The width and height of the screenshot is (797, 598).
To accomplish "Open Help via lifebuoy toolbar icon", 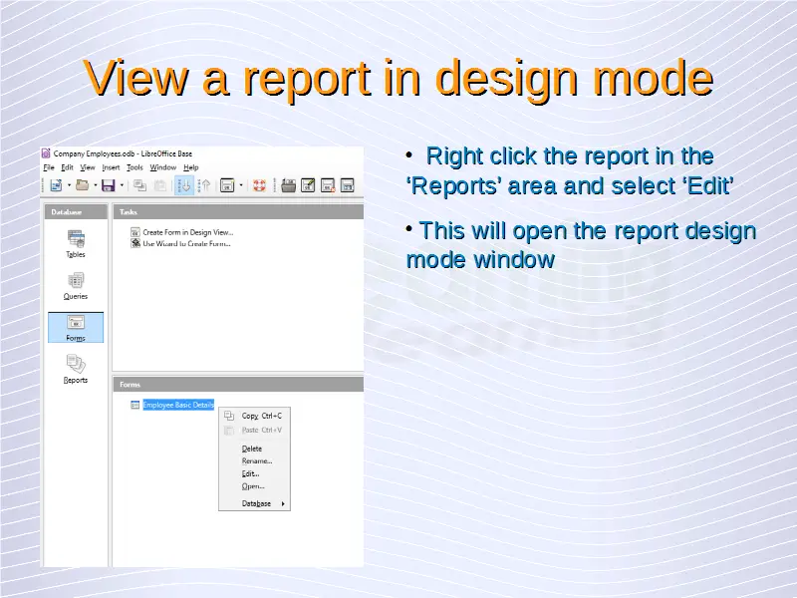I will pos(258,185).
